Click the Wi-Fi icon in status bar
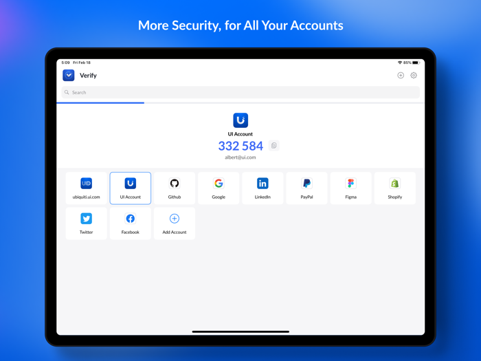Image resolution: width=481 pixels, height=361 pixels. (400, 63)
